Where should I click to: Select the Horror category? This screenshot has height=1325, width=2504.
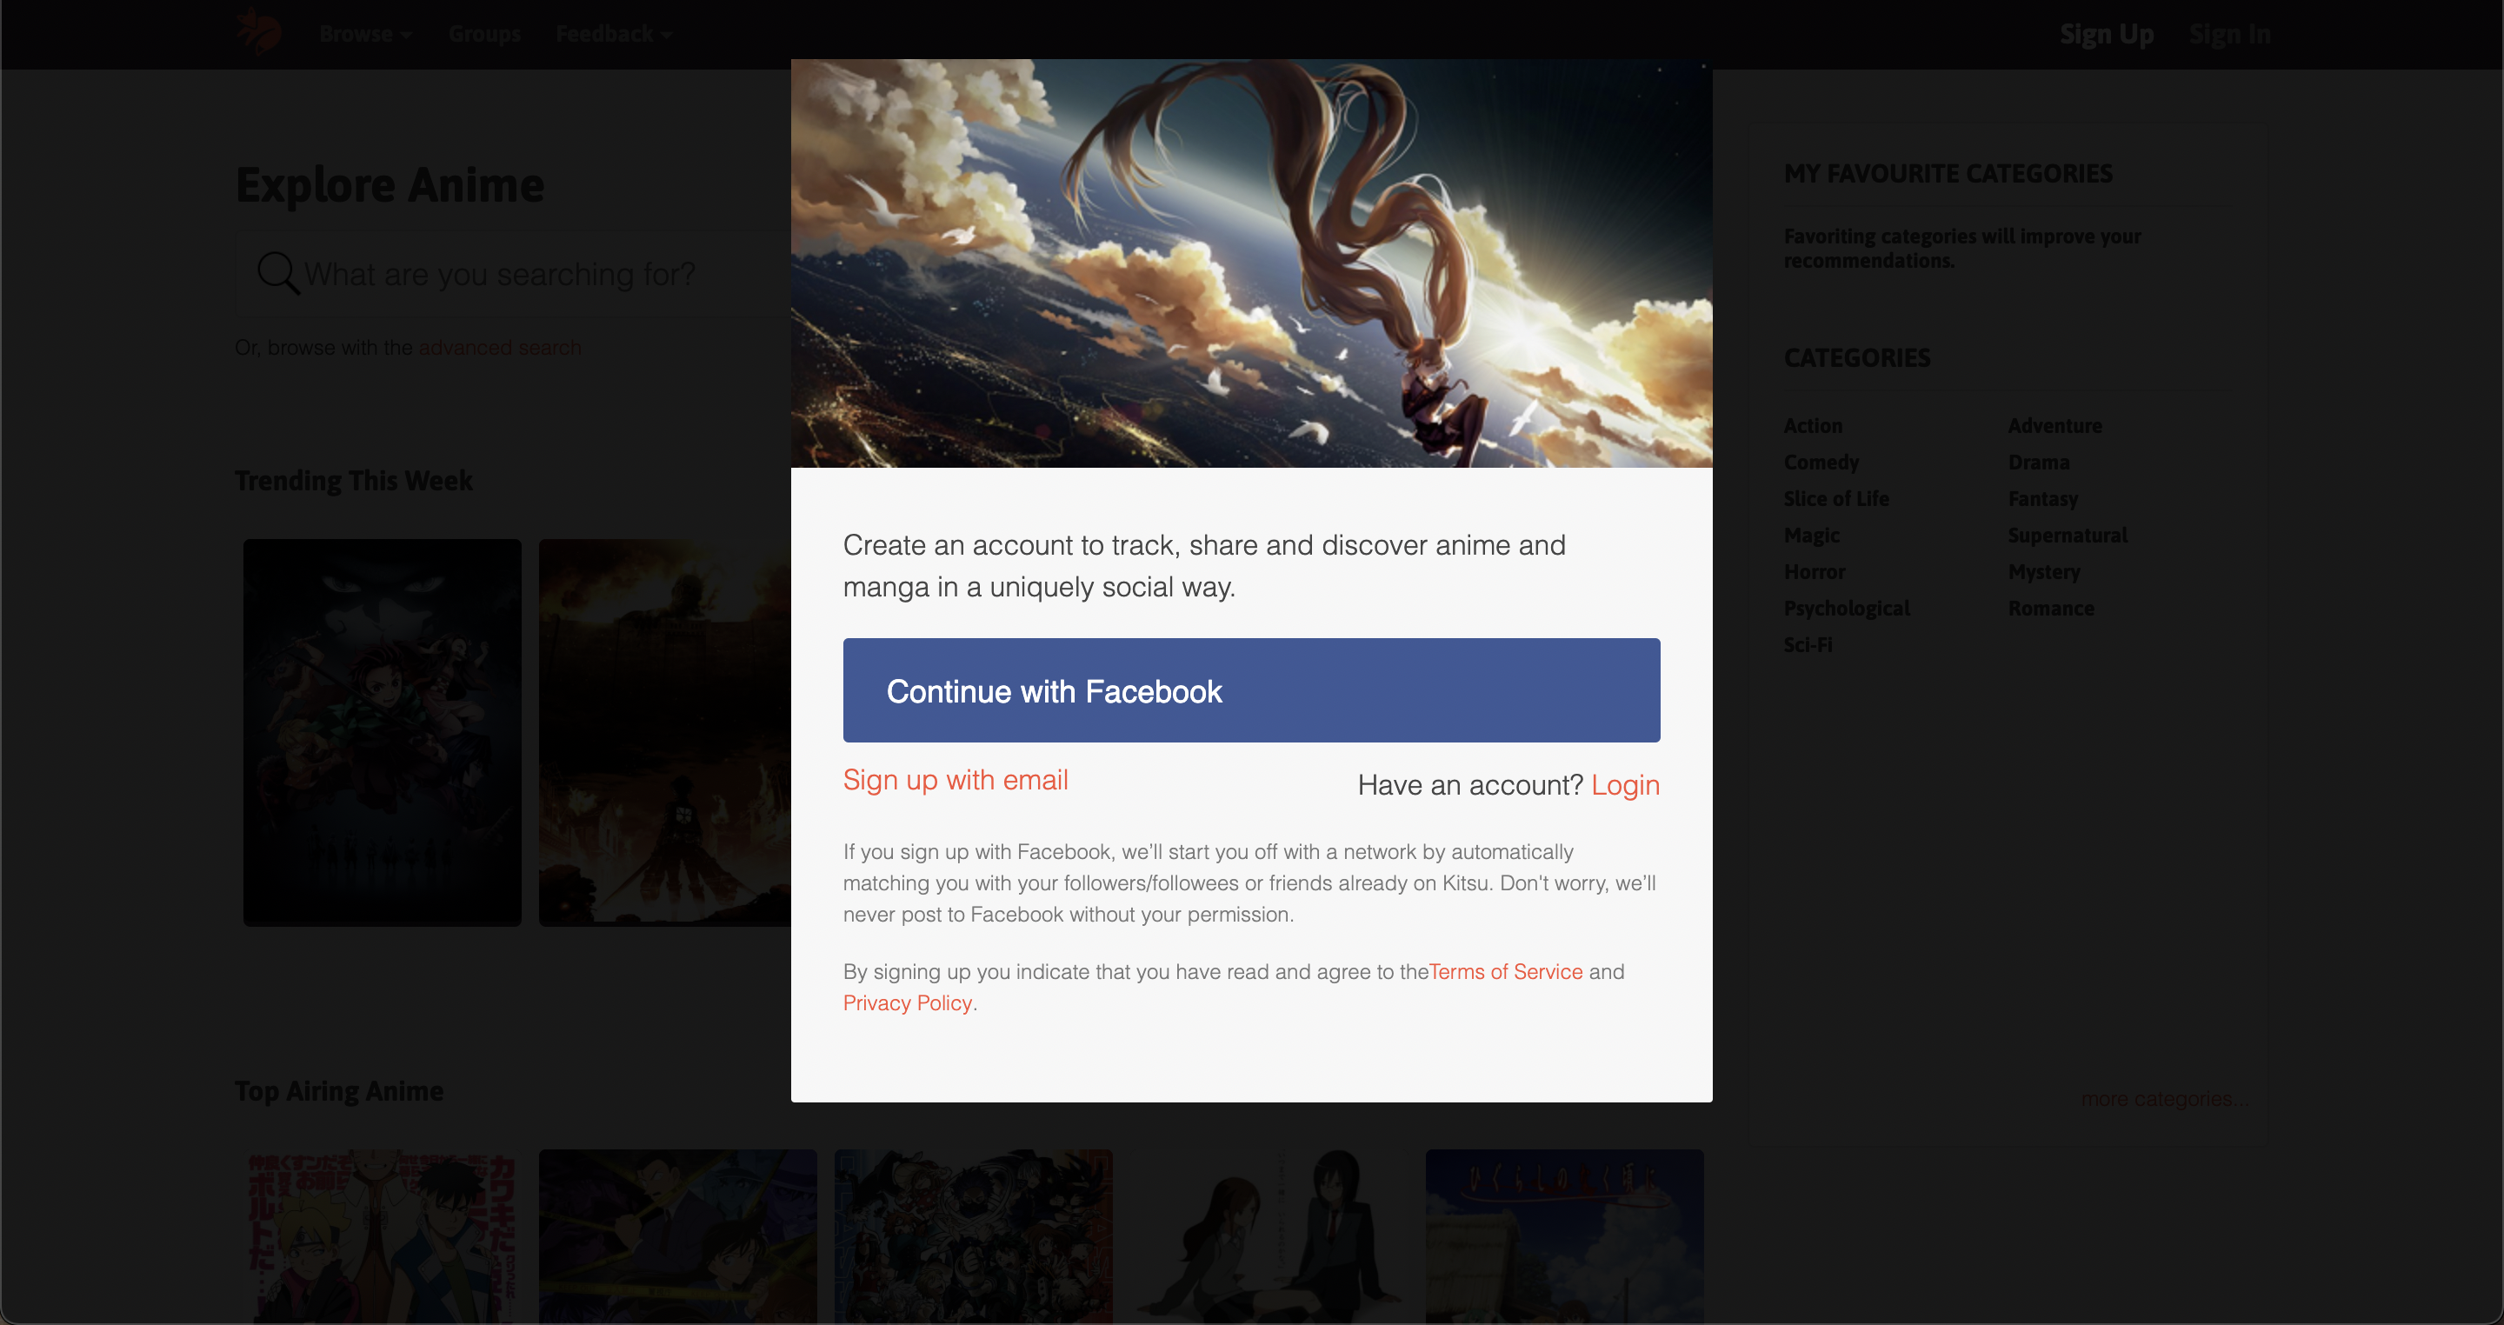tap(1814, 571)
